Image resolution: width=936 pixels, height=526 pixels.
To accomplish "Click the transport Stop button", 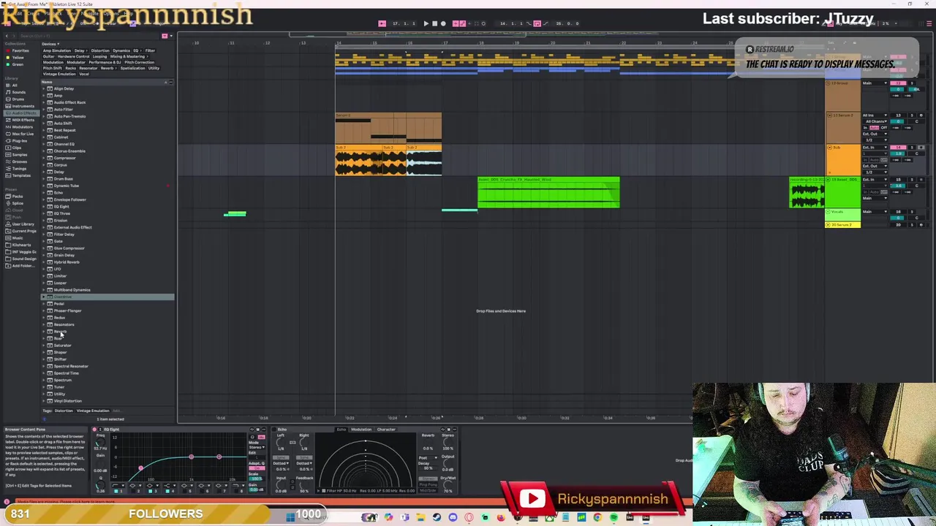I will [434, 23].
